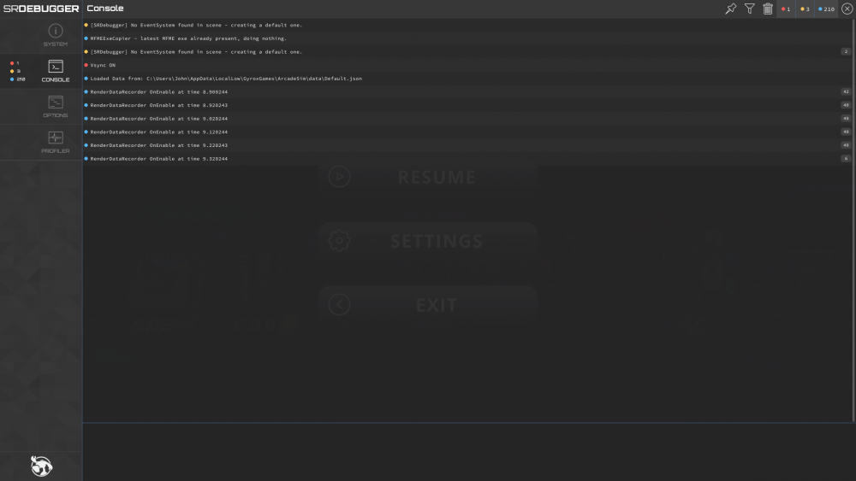Open the console filter funnel icon
Viewport: 856px width, 481px height.
[x=750, y=9]
